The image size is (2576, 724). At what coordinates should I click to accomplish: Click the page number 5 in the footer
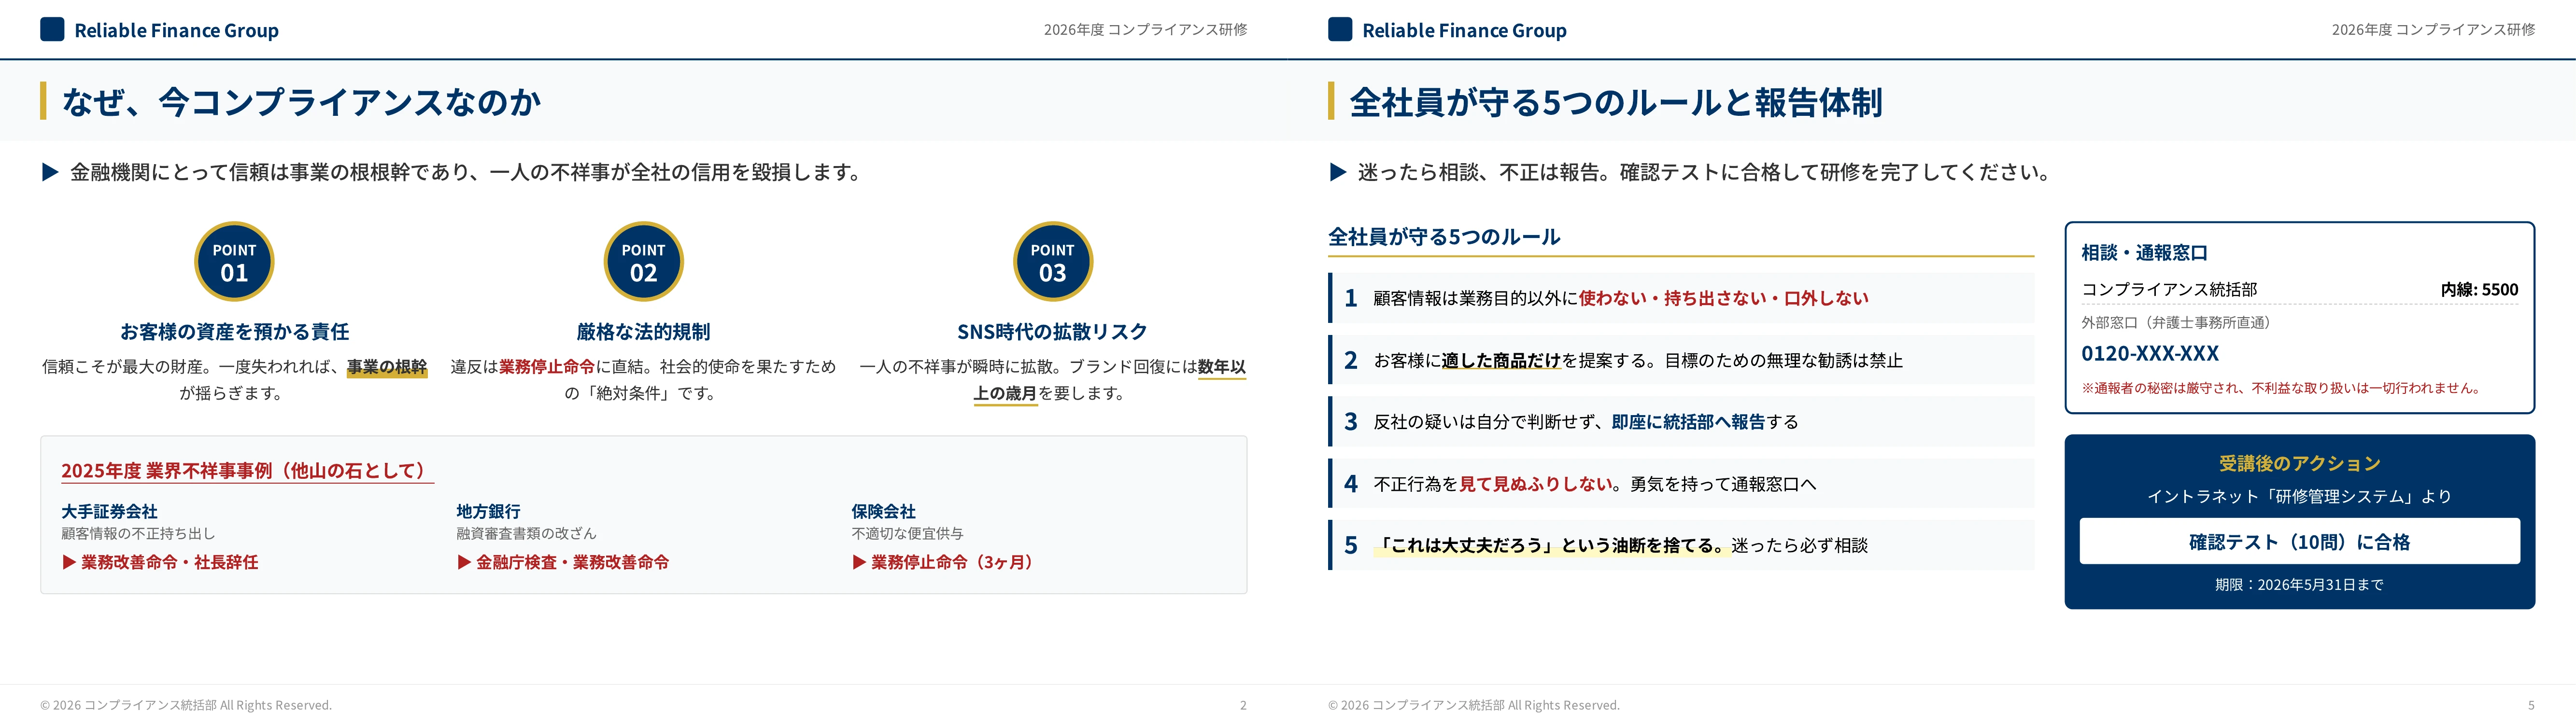pos(2531,705)
